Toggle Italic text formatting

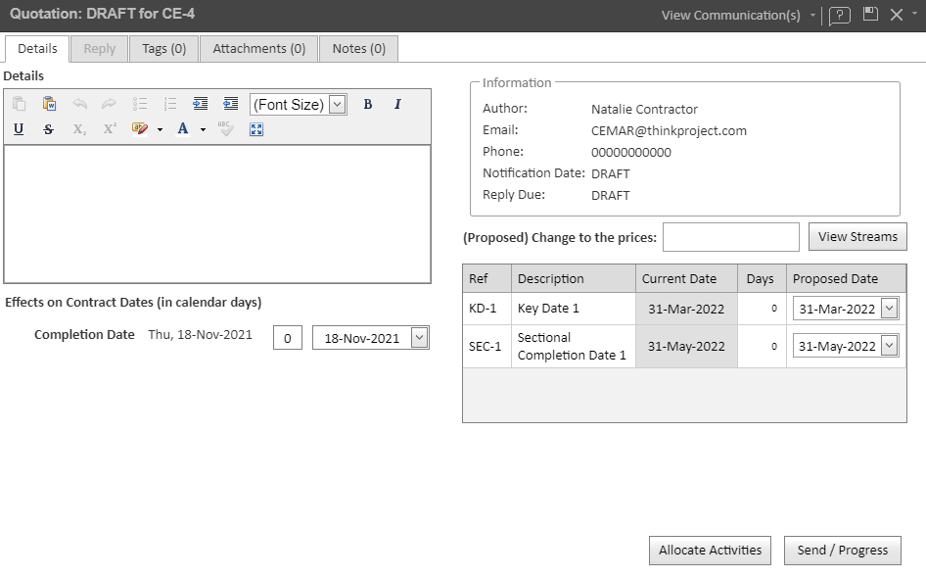point(397,104)
